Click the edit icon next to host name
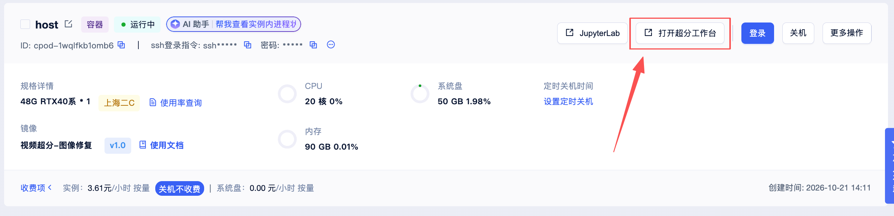The width and height of the screenshot is (894, 216). pyautogui.click(x=68, y=24)
